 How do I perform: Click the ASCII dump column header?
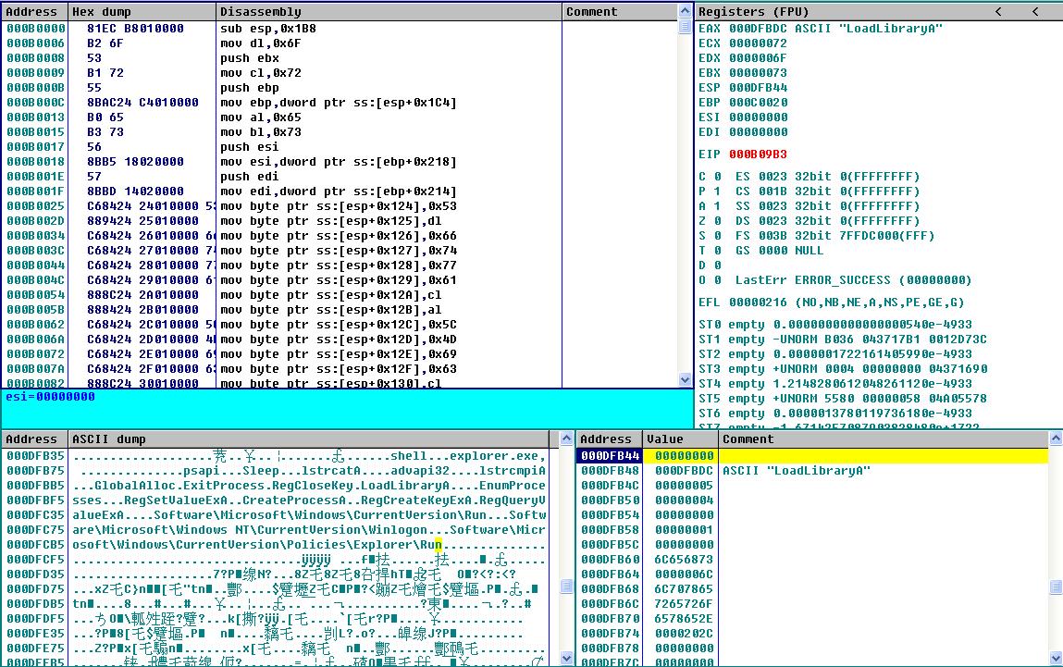pyautogui.click(x=108, y=439)
